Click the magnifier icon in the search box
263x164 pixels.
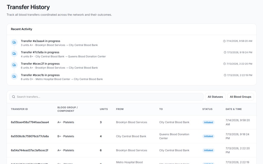point(14,97)
